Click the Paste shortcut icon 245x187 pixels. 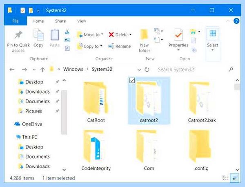pos(67,48)
